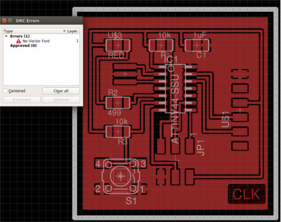Click the 1uF value text

point(200,35)
